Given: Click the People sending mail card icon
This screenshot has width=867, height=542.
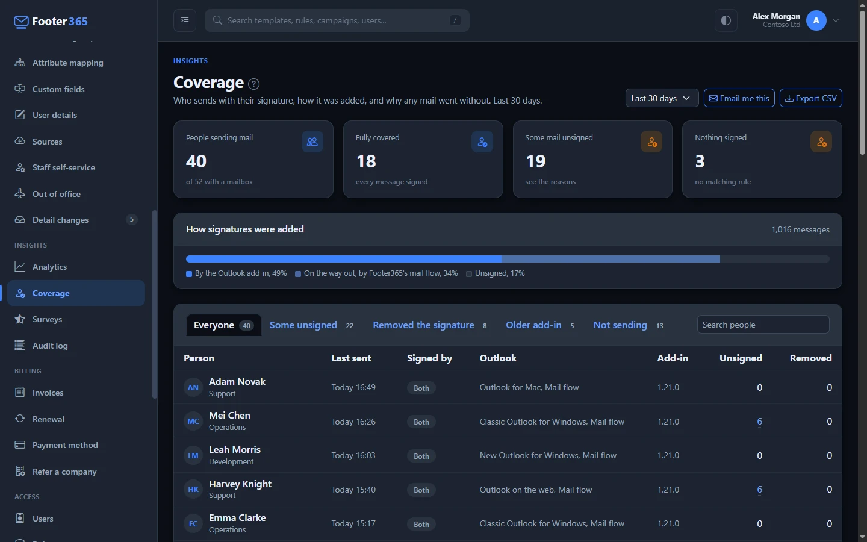Looking at the screenshot, I should point(312,142).
